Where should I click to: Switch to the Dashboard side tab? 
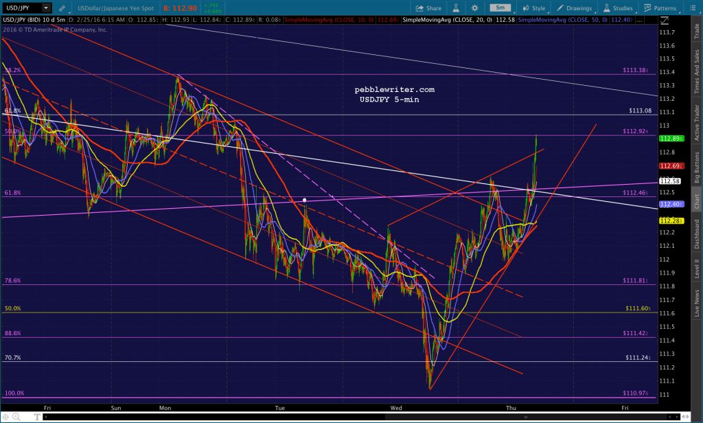(x=697, y=233)
